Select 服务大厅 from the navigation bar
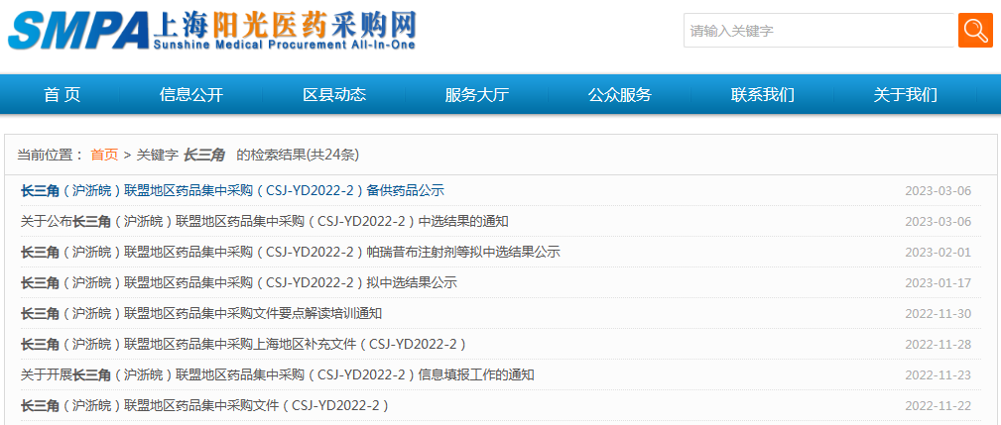The width and height of the screenshot is (1001, 425). click(477, 95)
